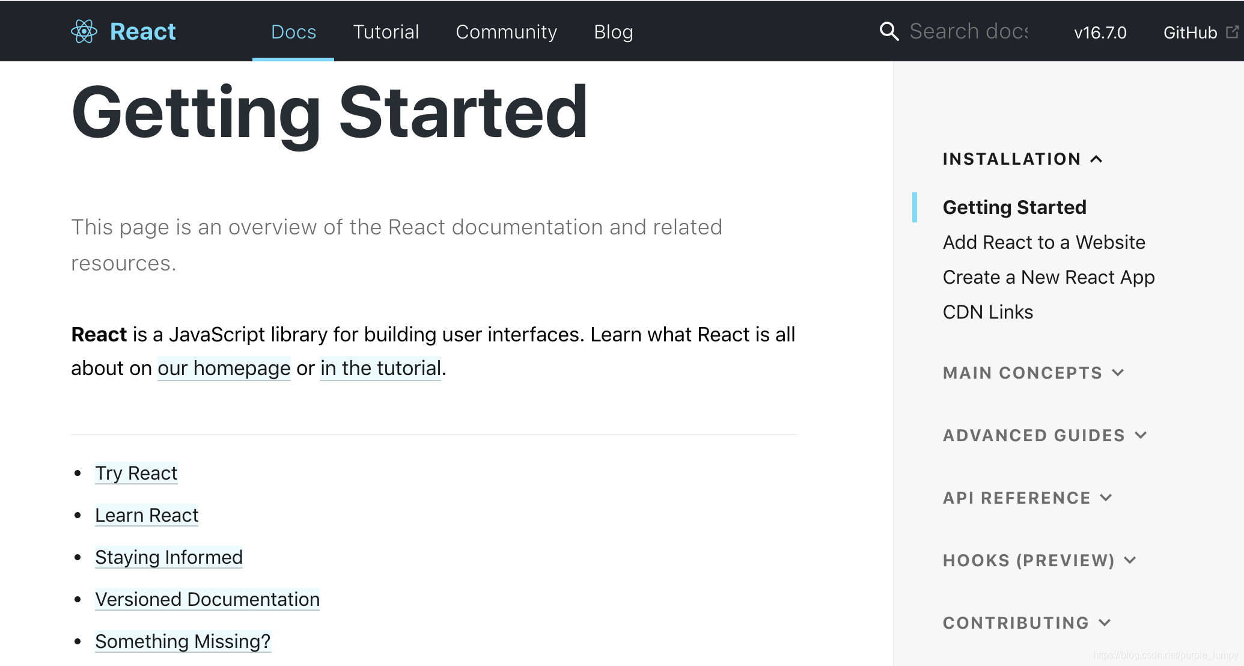The height and width of the screenshot is (666, 1244).
Task: Jump to Versioned Documentation section
Action: click(x=207, y=599)
